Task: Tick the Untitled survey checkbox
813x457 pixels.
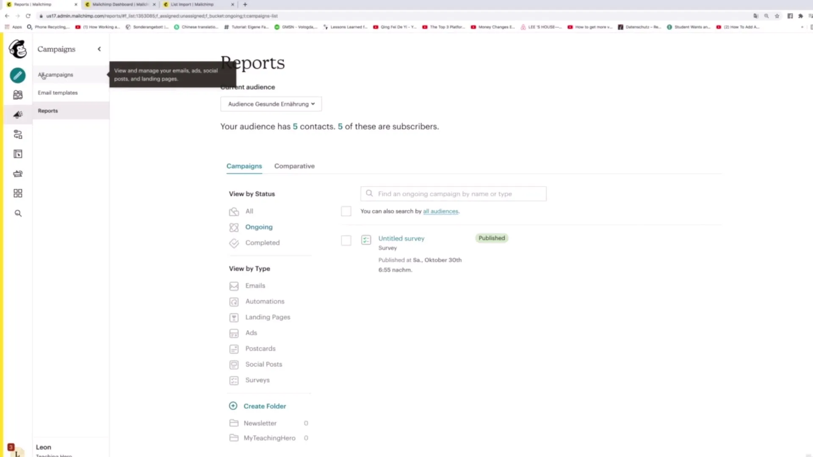Action: point(346,240)
